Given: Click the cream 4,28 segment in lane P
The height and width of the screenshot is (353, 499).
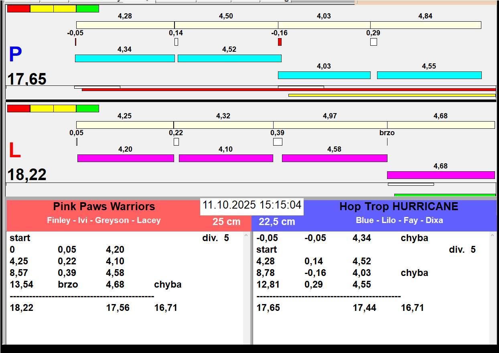Looking at the screenshot, I should click(125, 25).
